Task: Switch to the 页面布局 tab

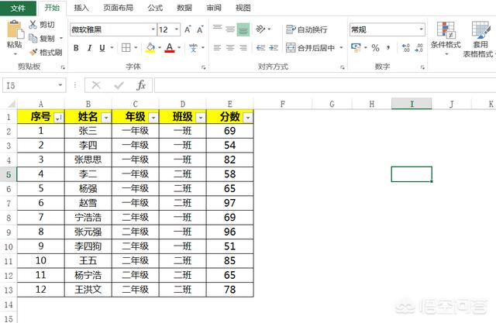Action: [x=119, y=8]
